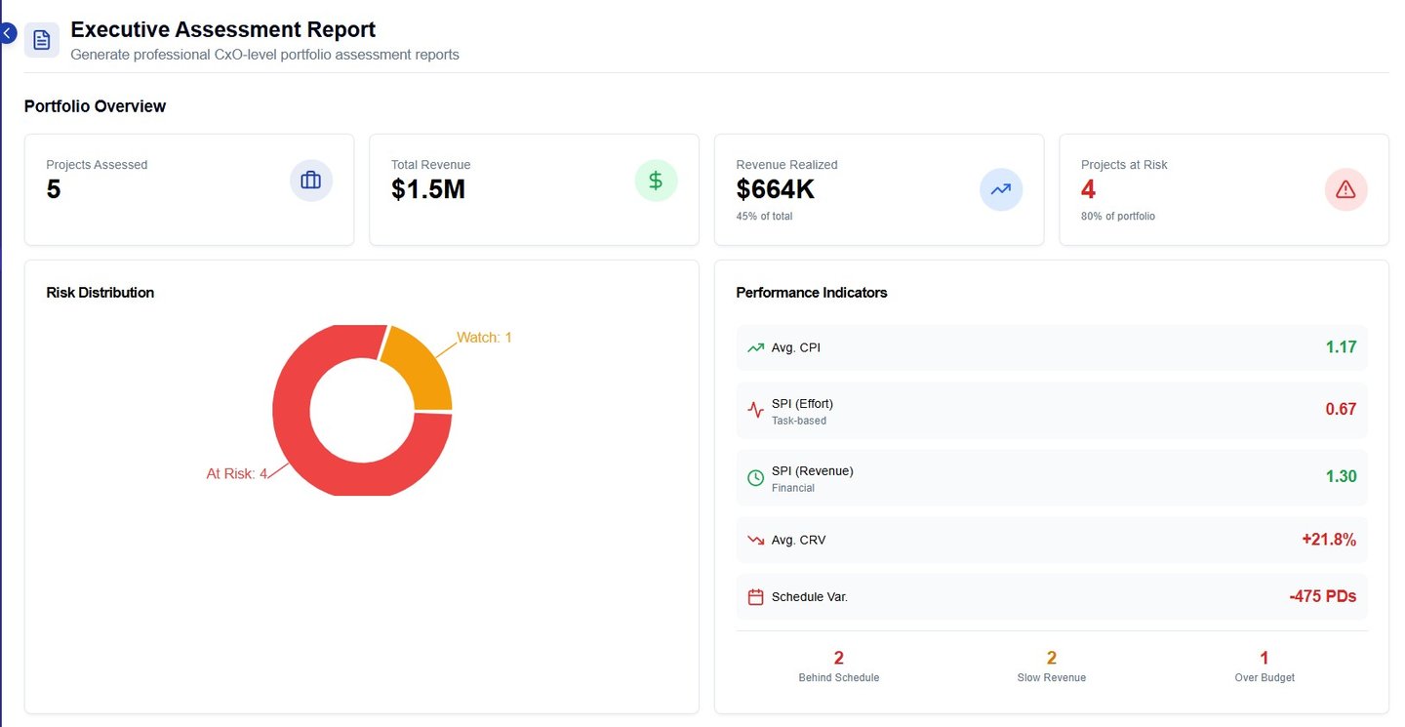Collapse sidebar with the blue chevron button

pyautogui.click(x=8, y=33)
